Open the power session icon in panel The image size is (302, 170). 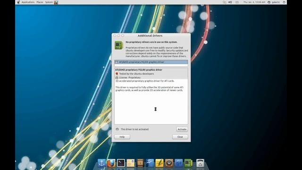point(284,2)
